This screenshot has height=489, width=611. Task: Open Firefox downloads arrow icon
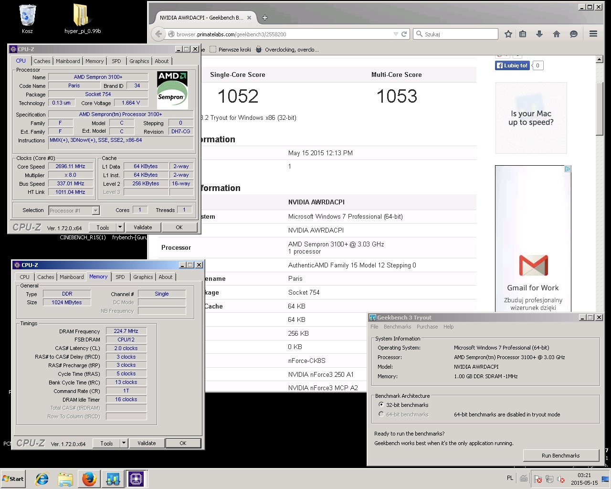539,34
